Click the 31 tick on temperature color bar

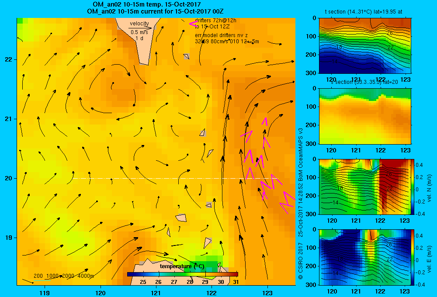click(x=236, y=282)
